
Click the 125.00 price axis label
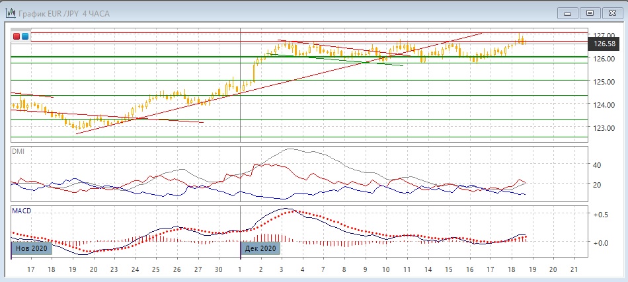[604, 82]
